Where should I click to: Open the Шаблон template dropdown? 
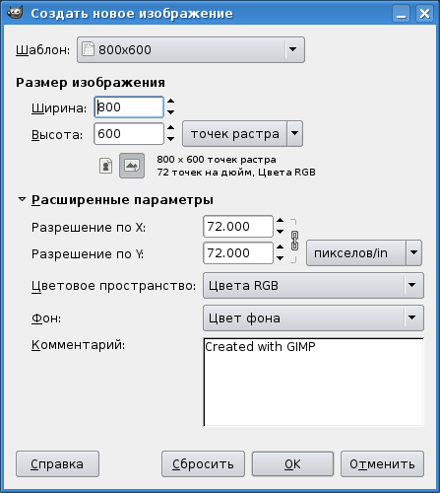pos(191,49)
